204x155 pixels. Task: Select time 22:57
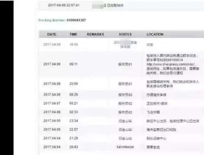(x=74, y=129)
